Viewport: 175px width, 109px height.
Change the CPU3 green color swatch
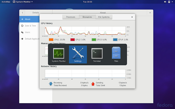94,40
